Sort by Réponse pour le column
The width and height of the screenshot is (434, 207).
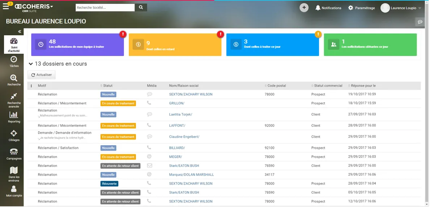(x=362, y=86)
